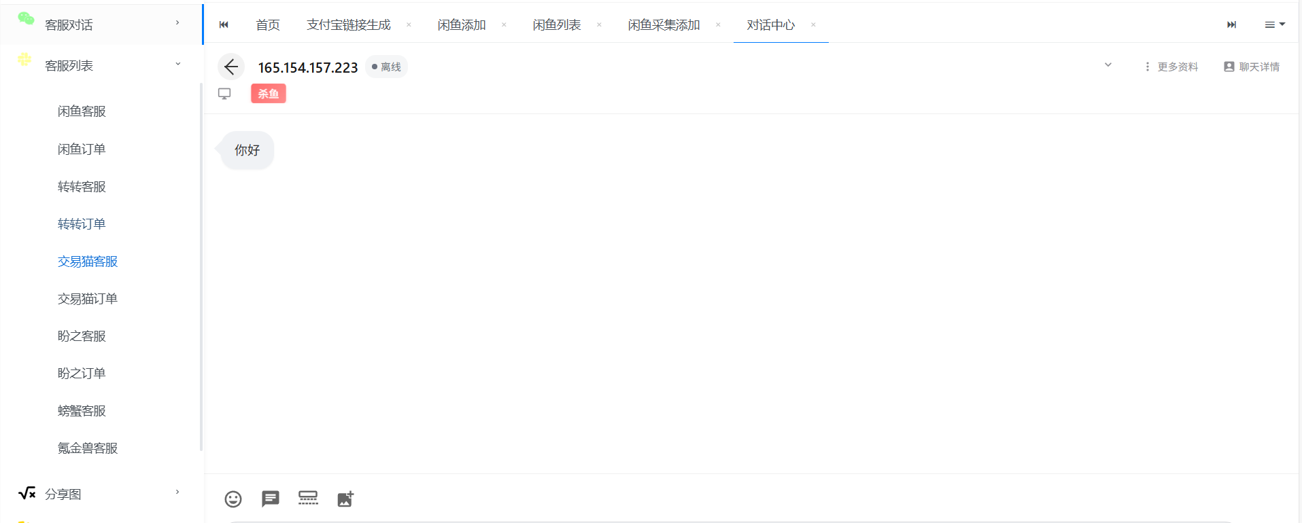Click the monitor device icon under the IP
Screen dimensions: 1302x523
(224, 94)
